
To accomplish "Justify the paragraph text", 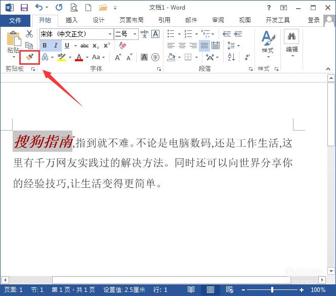I will point(204,46).
